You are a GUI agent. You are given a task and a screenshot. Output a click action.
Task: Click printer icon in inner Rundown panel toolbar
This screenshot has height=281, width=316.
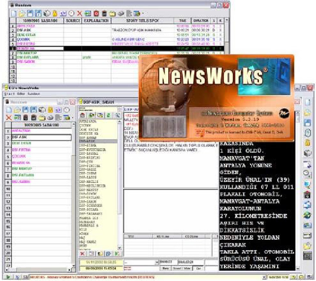[x=50, y=118]
